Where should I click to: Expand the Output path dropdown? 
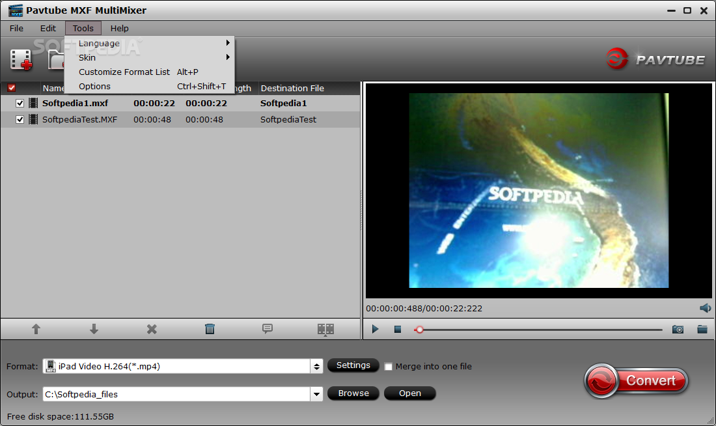316,395
